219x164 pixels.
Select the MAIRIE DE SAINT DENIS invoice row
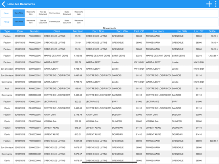click(109, 56)
